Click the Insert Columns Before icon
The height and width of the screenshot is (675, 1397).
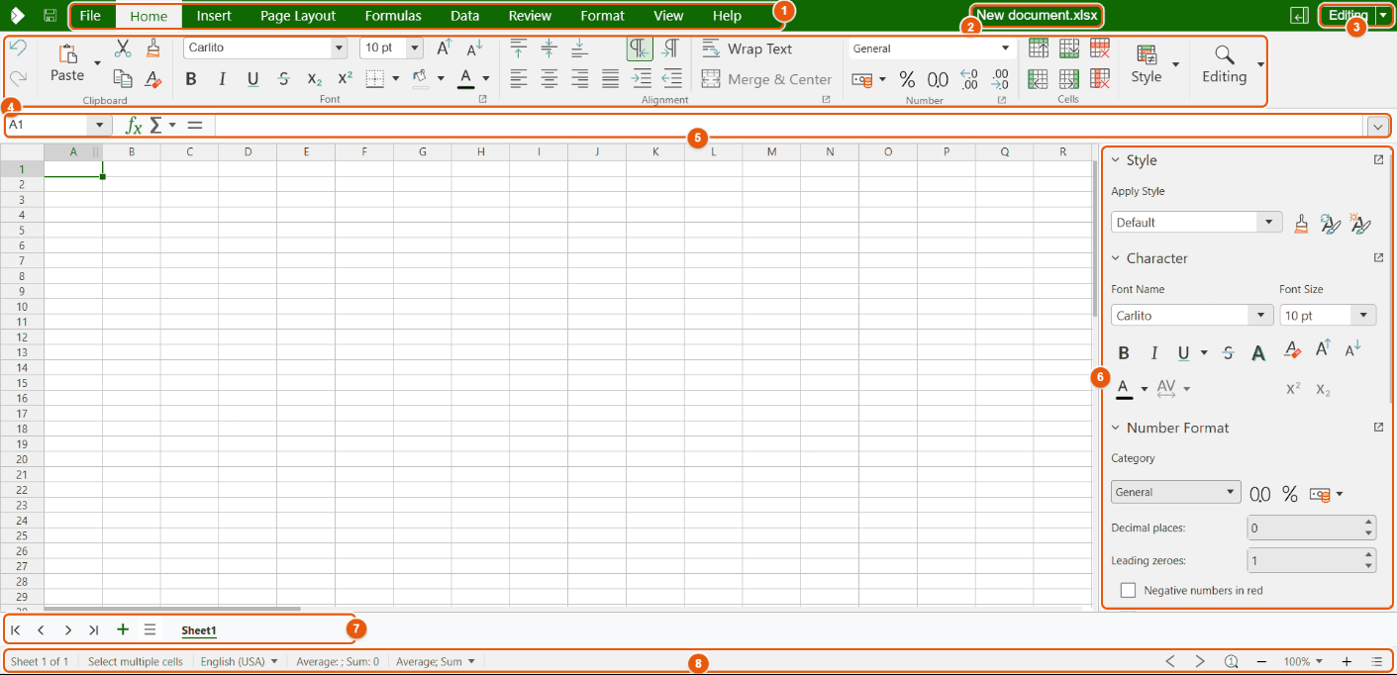(1039, 78)
